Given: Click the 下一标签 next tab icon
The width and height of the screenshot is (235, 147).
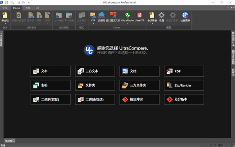Looking at the screenshot, I should pos(69,15).
